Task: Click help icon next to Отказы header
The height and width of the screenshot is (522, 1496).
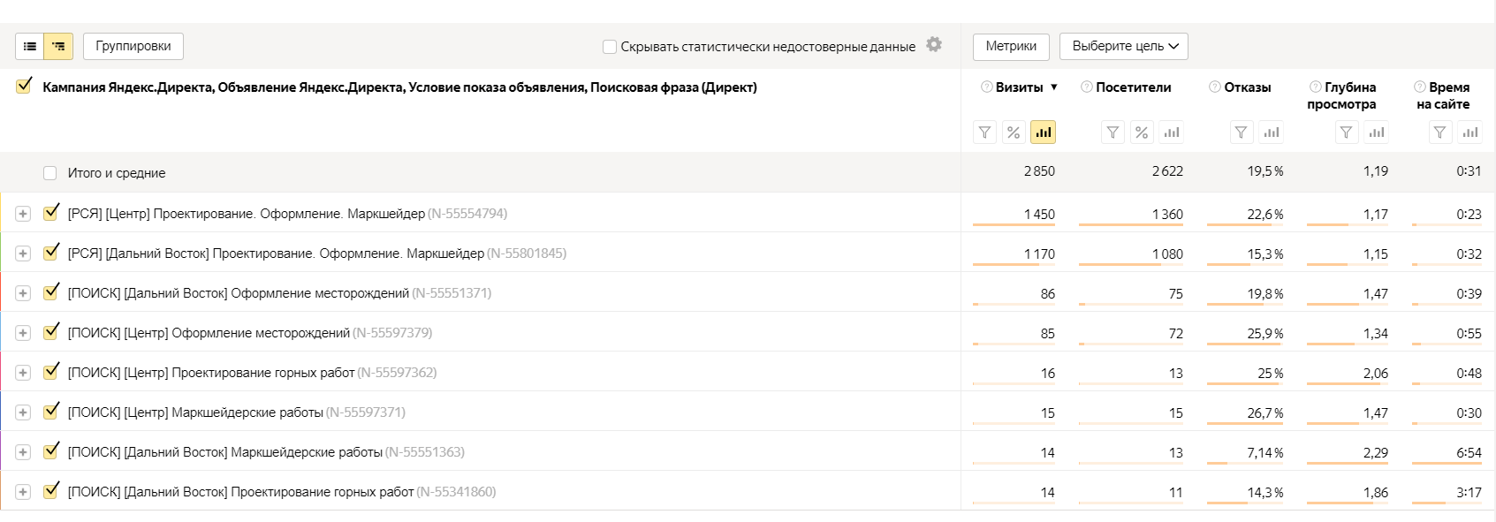Action: 1215,87
